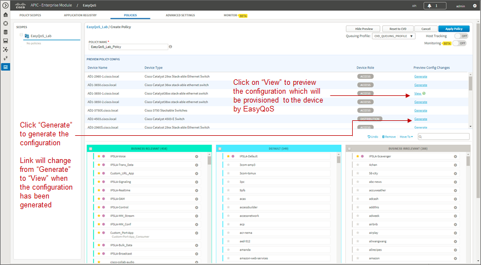Image resolution: width=481 pixels, height=265 pixels.
Task: Click the star icon for IPSLA-OAM
Action: [99, 199]
